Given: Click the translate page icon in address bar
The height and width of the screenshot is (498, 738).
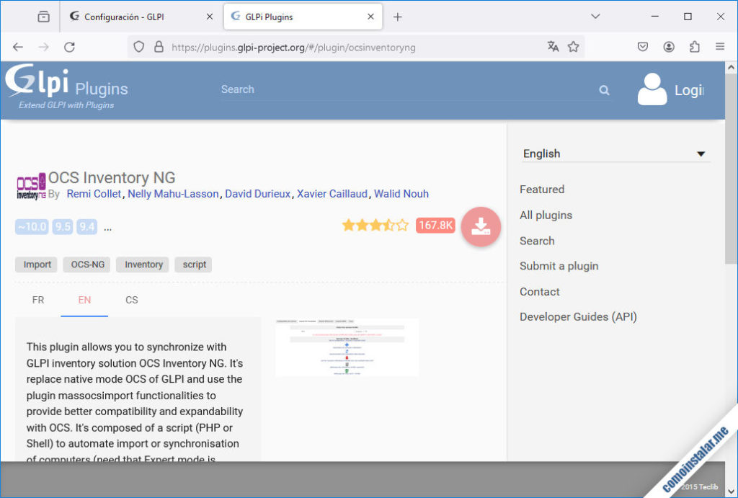Looking at the screenshot, I should pos(553,47).
